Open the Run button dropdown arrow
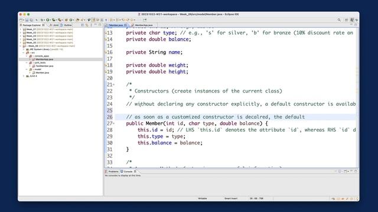This screenshot has width=378, height=212. (x=50, y=20)
